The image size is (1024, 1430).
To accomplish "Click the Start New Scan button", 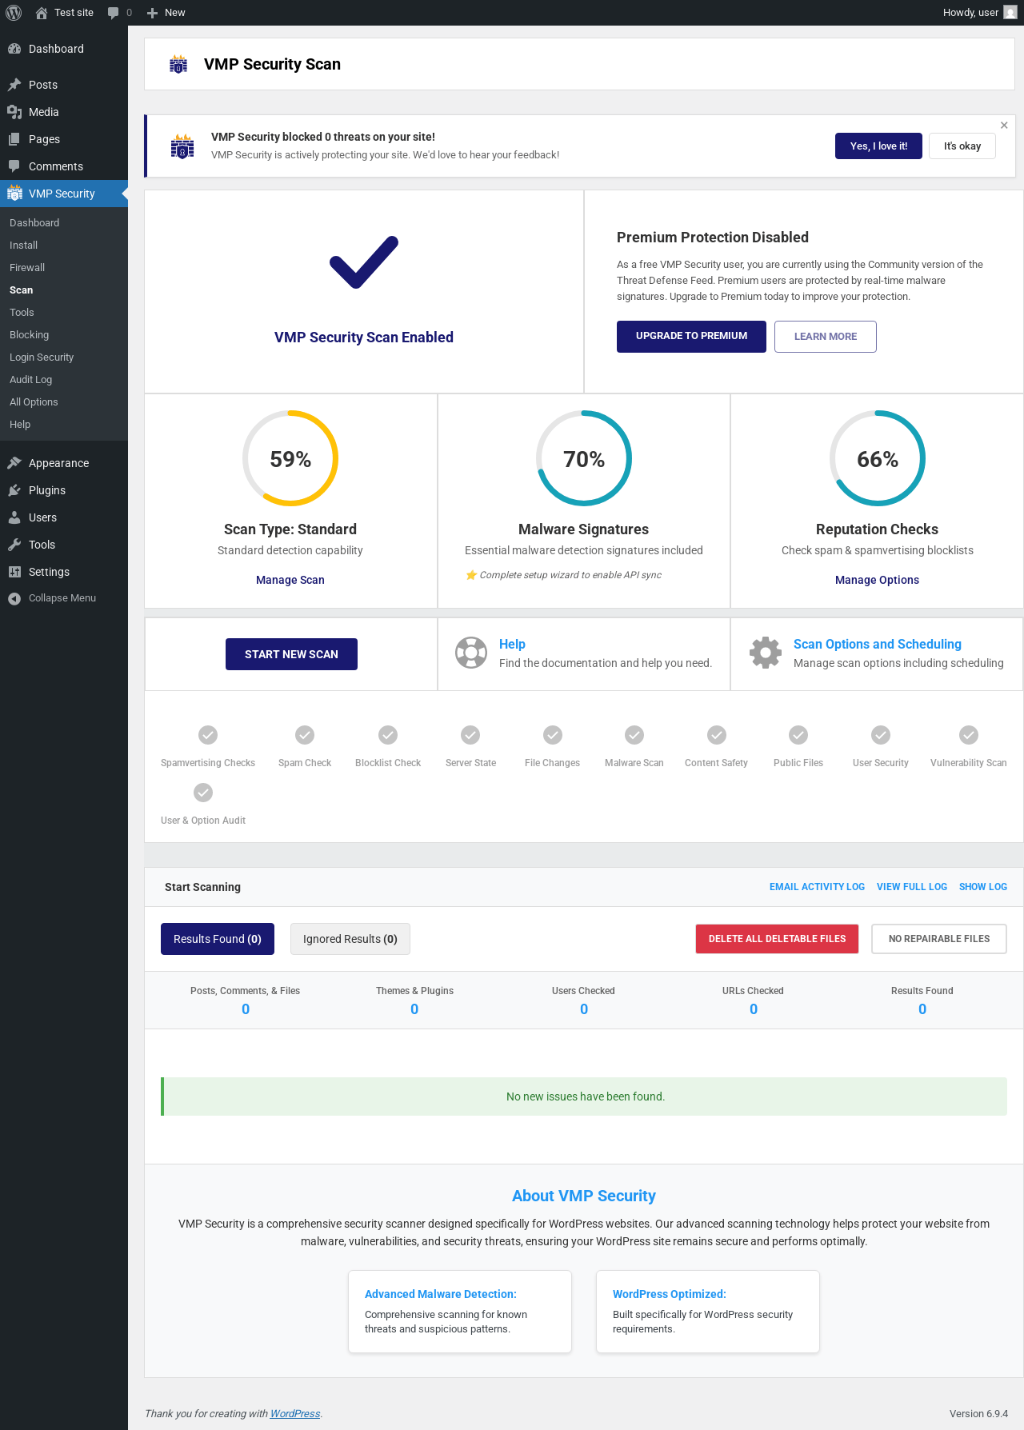I will [x=291, y=654].
